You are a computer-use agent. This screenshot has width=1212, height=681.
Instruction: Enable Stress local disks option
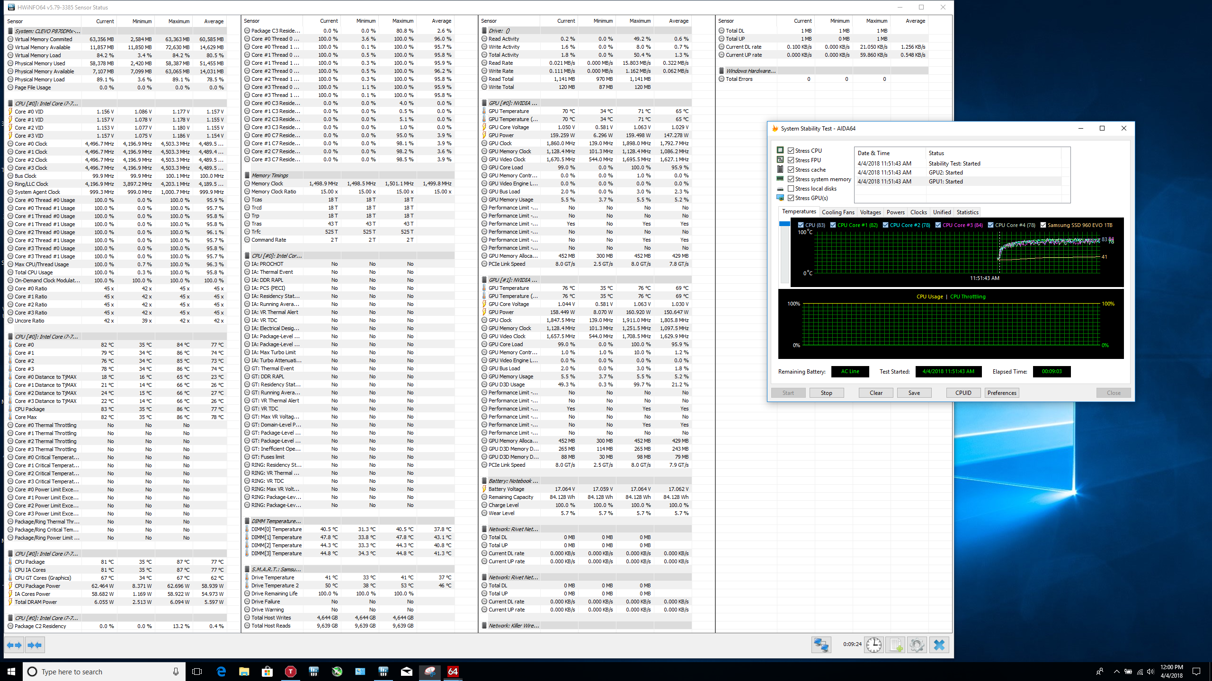[791, 188]
